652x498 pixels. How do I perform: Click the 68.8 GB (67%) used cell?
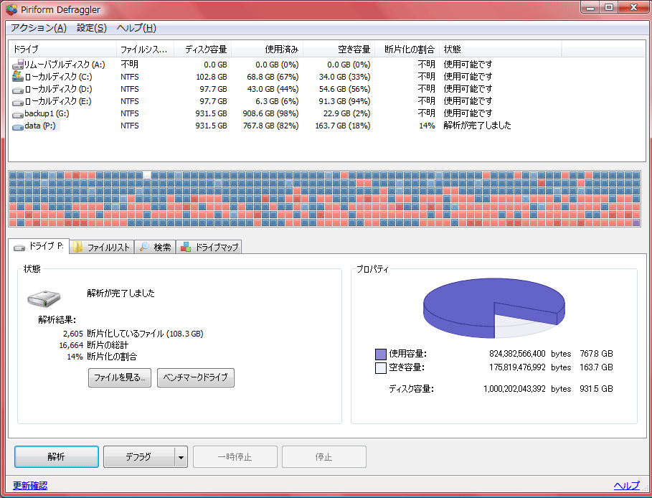coord(273,77)
